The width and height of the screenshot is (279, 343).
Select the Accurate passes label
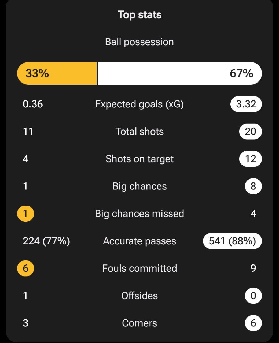tap(139, 241)
